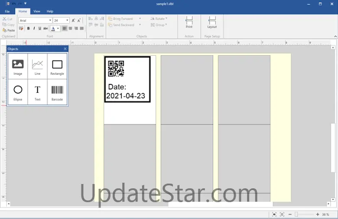The image size is (338, 219).
Task: Zoom out with the minus button
Action: [x=290, y=214]
